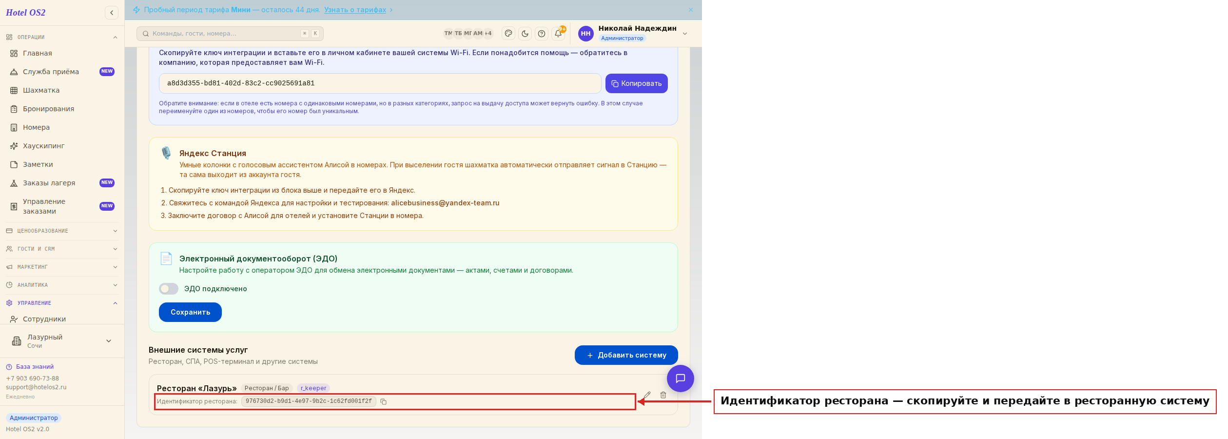Open Номера in the sidebar
Image resolution: width=1228 pixels, height=439 pixels.
pyautogui.click(x=62, y=127)
